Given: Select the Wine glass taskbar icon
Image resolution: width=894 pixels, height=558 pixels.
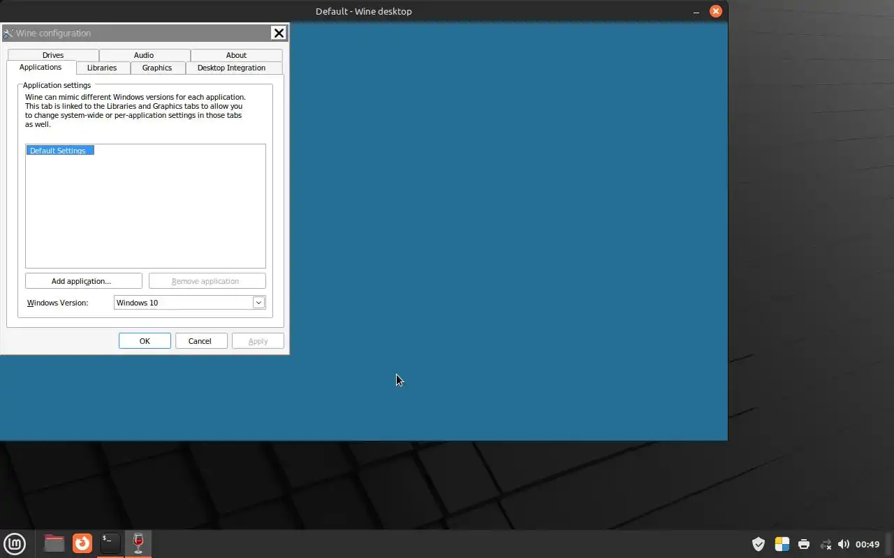Looking at the screenshot, I should coord(138,543).
